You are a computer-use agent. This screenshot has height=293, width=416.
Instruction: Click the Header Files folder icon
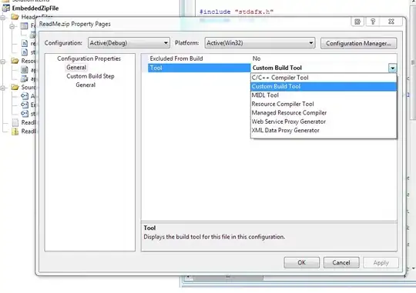click(x=15, y=17)
